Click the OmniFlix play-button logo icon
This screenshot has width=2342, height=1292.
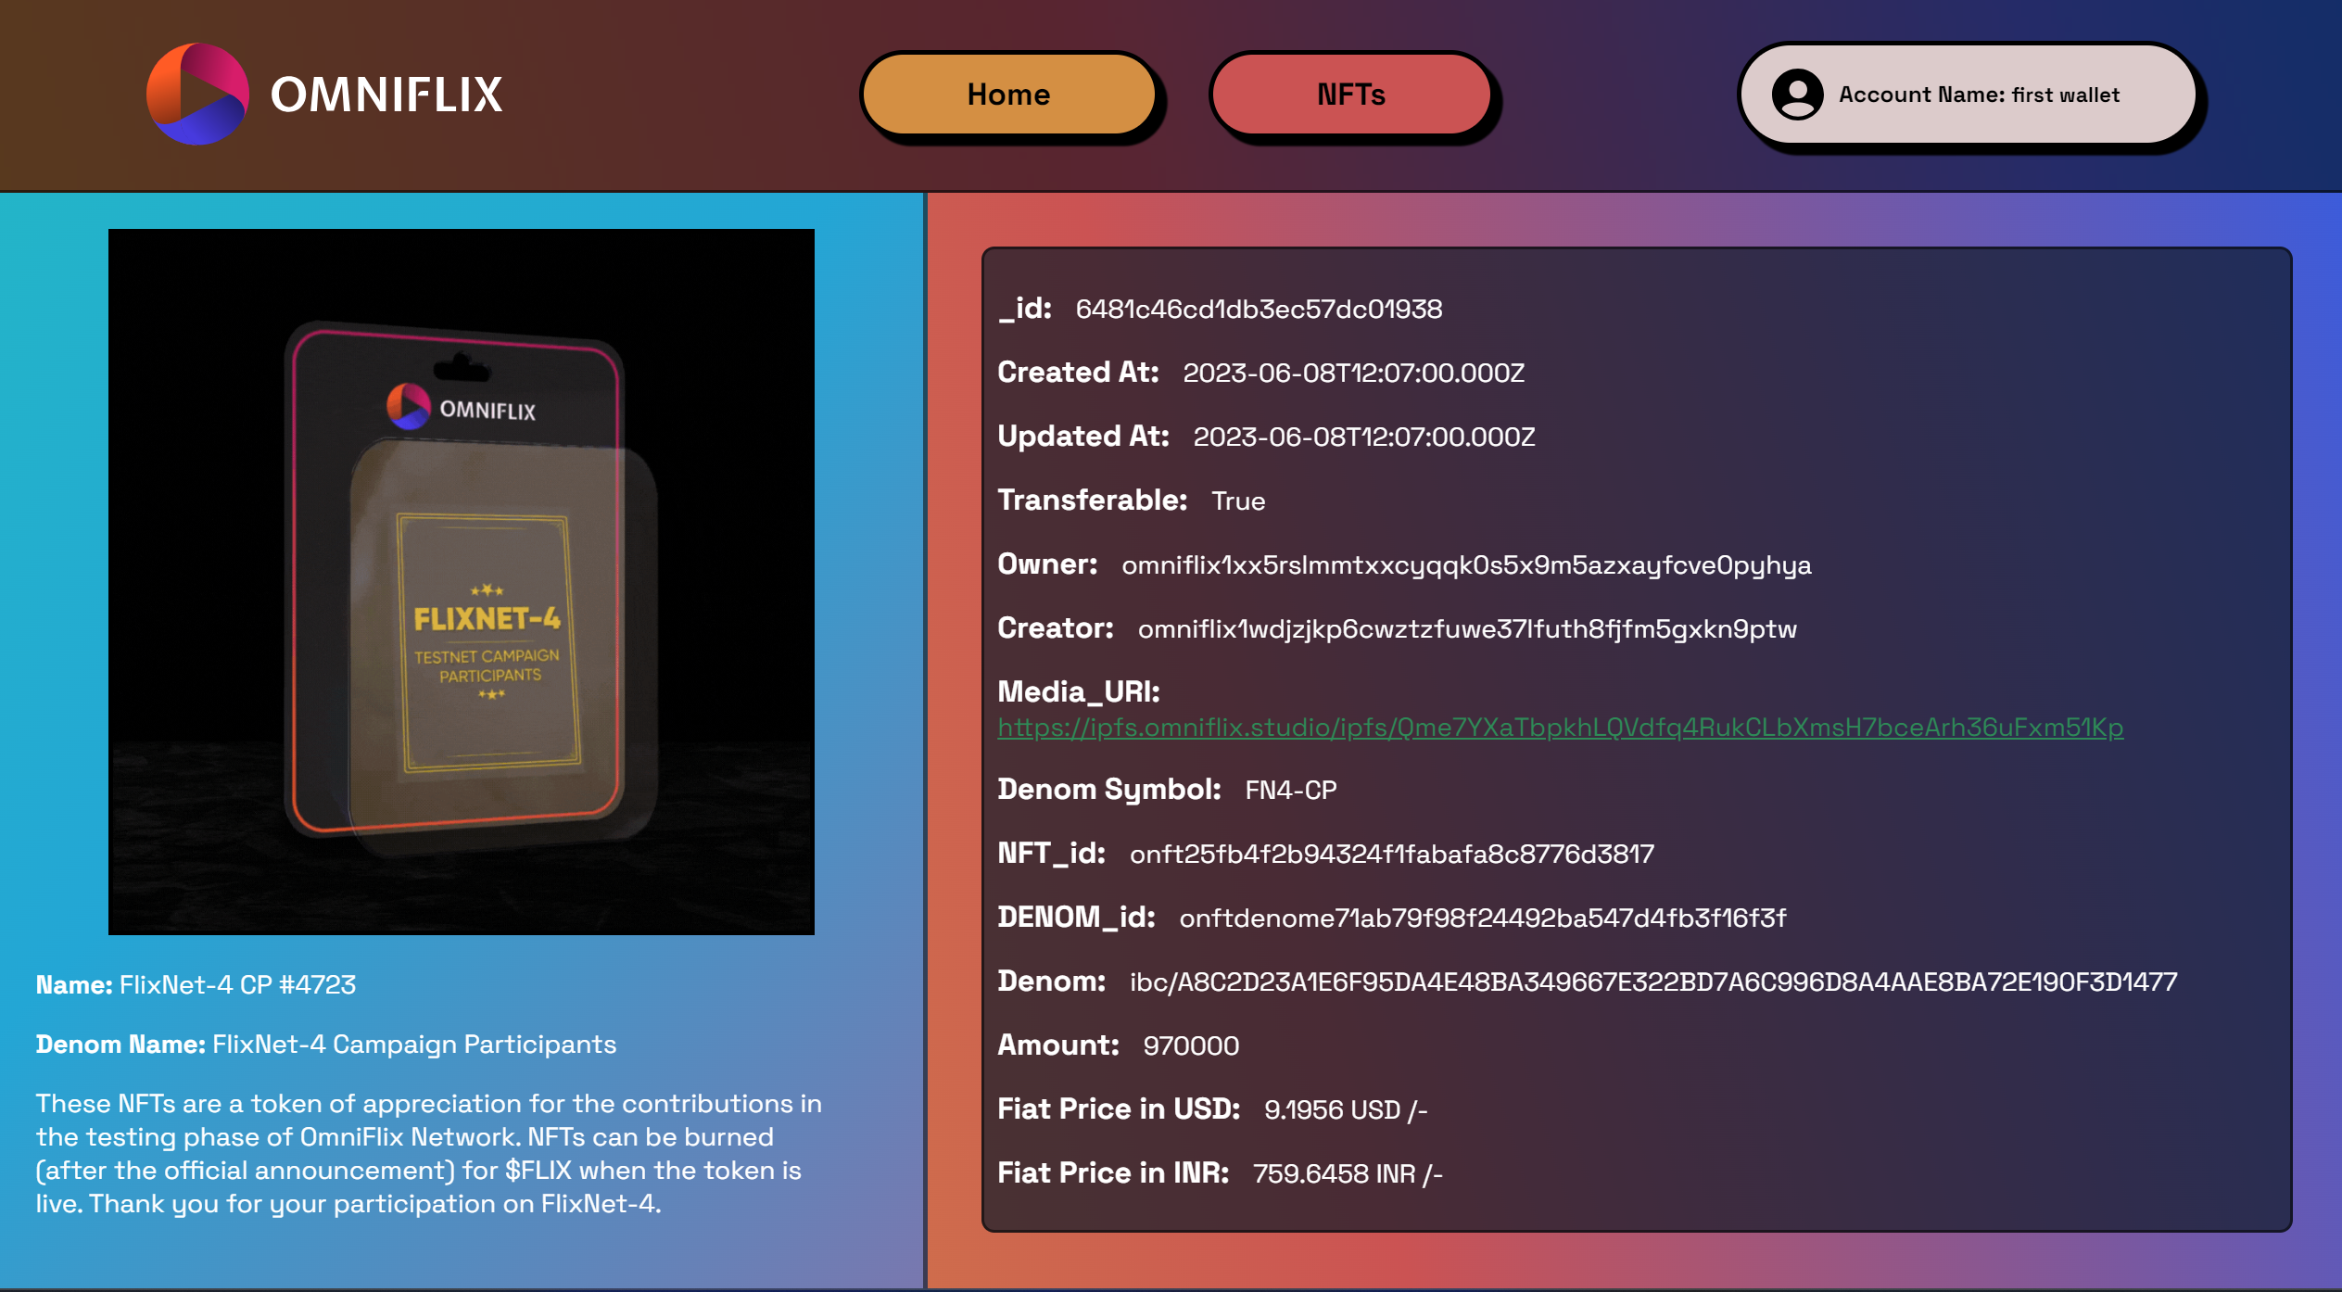(197, 94)
